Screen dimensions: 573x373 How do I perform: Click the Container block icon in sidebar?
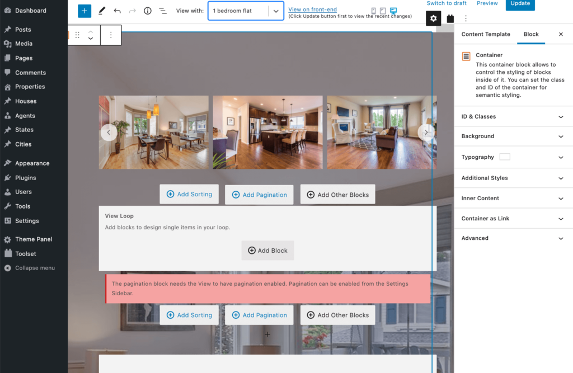[466, 56]
